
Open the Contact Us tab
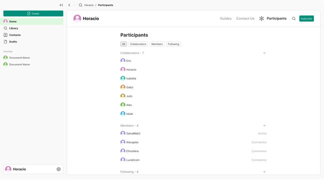[245, 18]
